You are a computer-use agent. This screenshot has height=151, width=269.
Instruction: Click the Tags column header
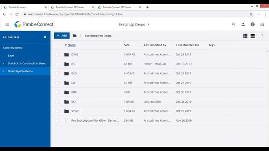[211, 45]
